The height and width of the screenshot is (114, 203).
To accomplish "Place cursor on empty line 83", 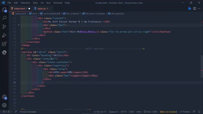I will pos(111,82).
